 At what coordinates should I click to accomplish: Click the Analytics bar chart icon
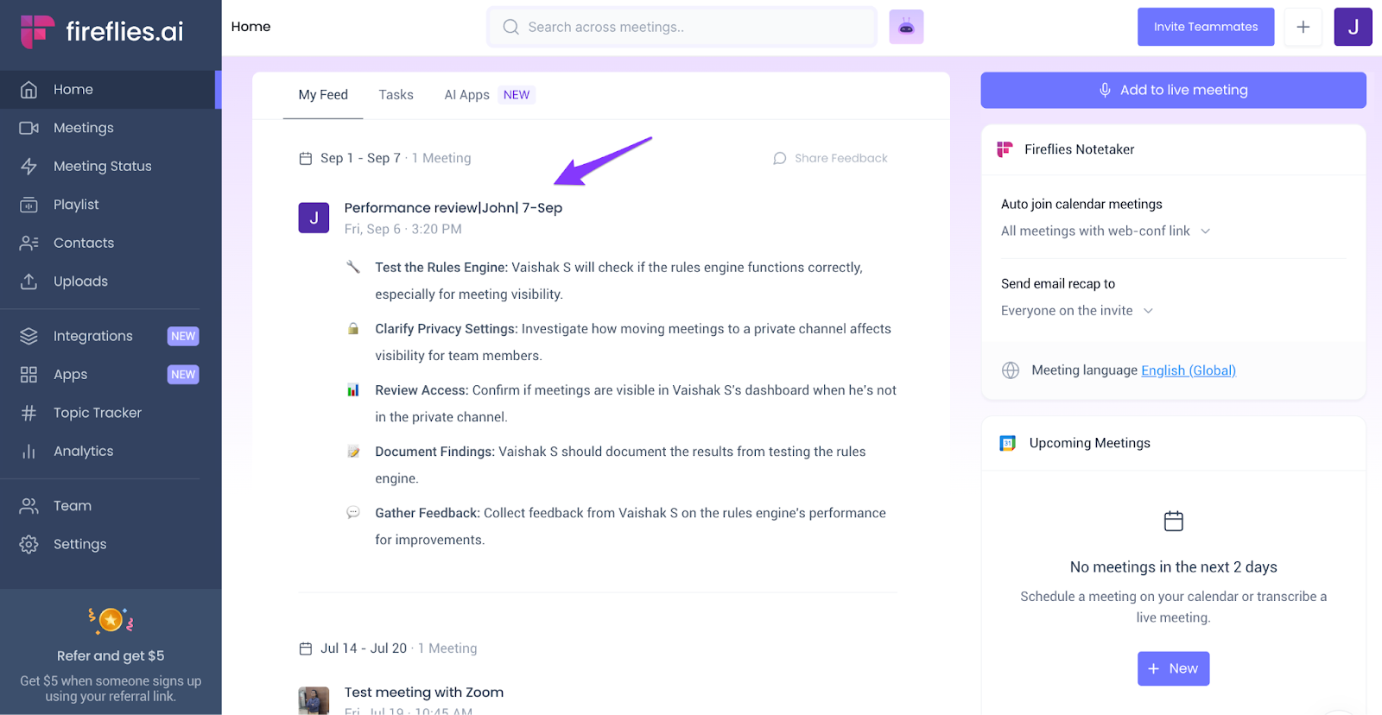(29, 452)
